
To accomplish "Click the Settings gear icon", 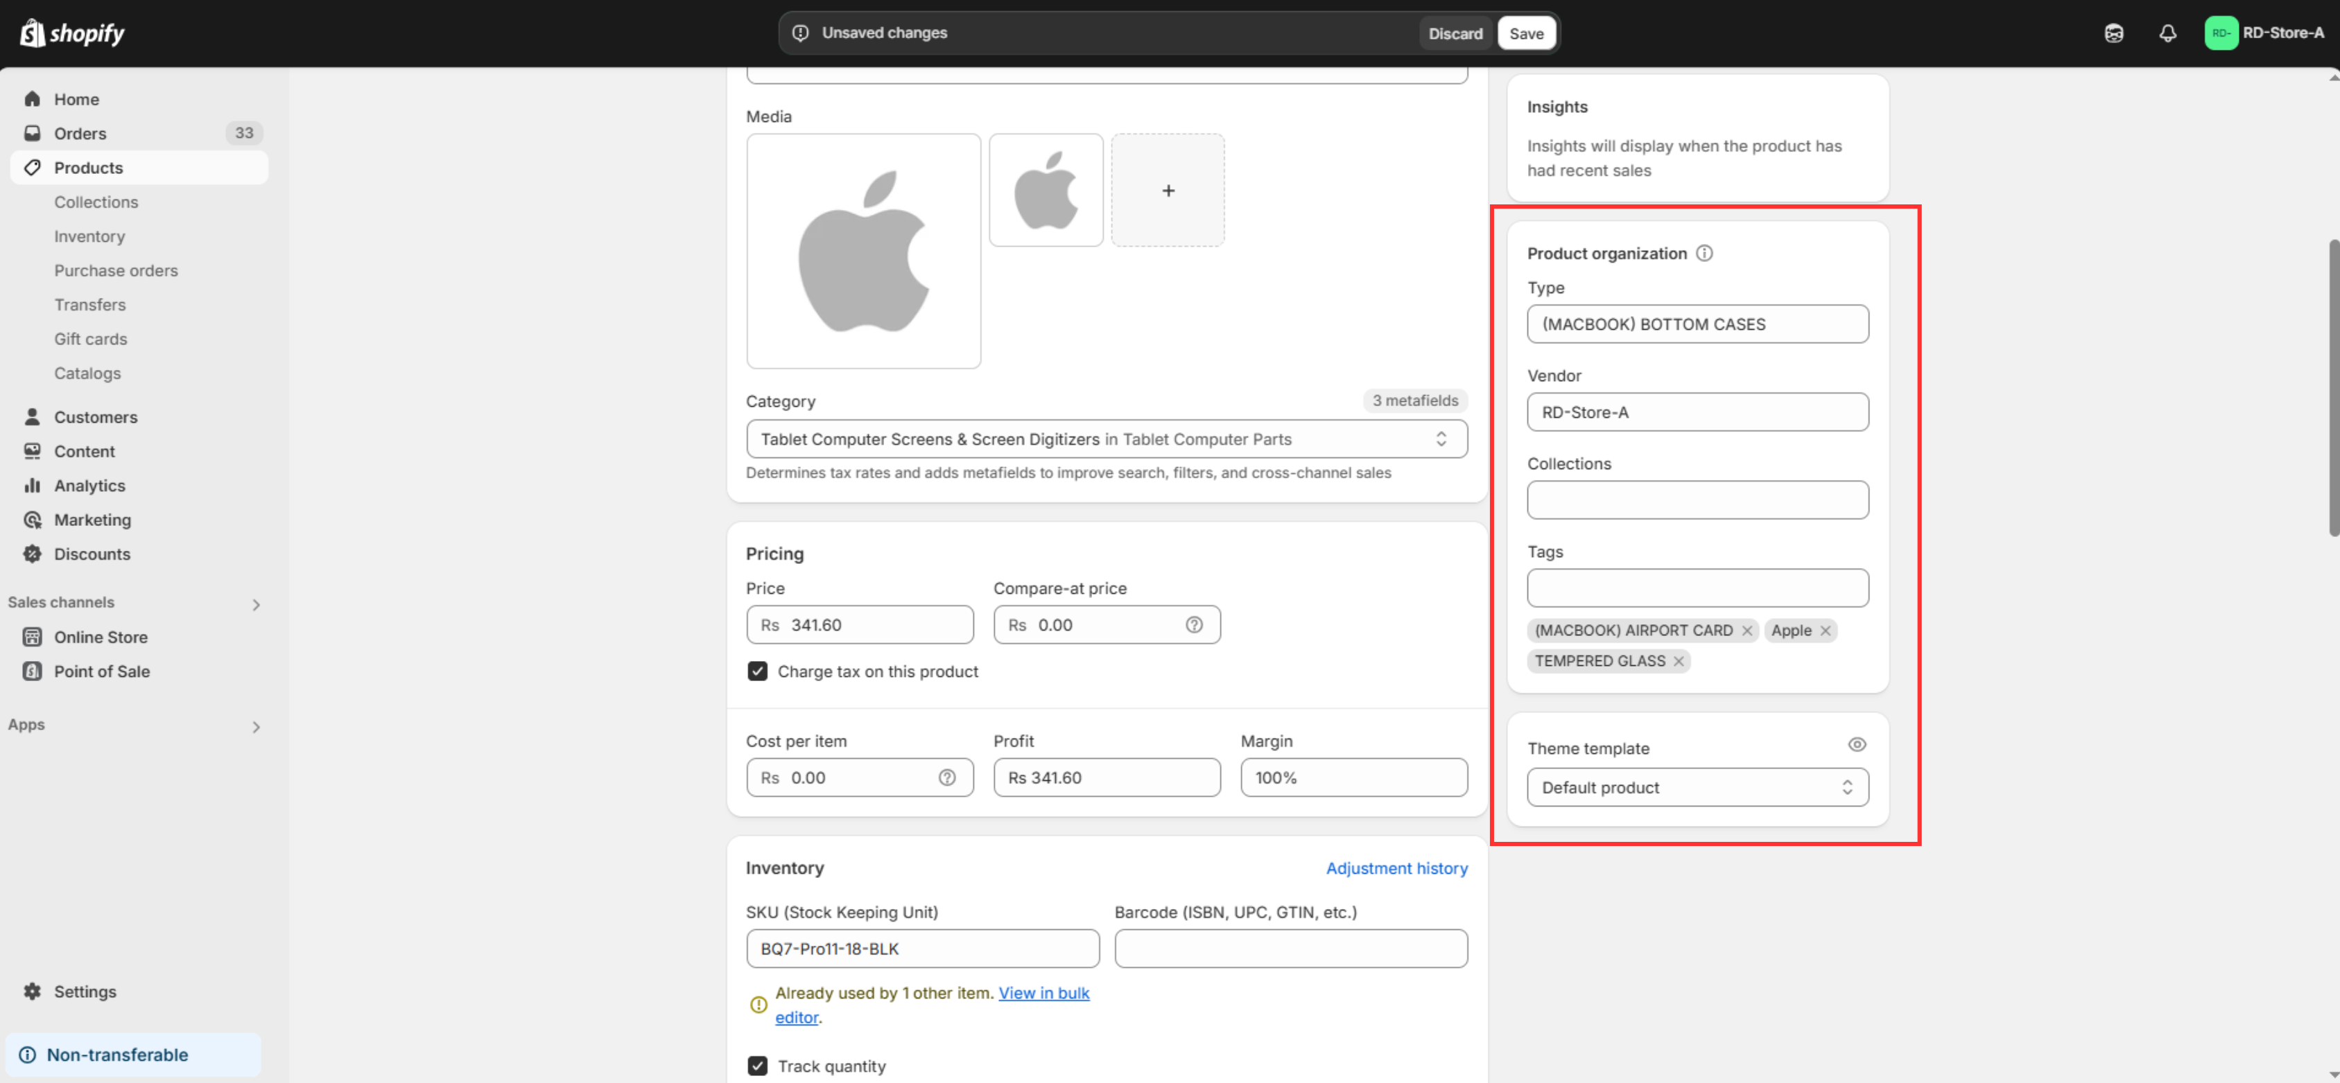I will [x=33, y=992].
